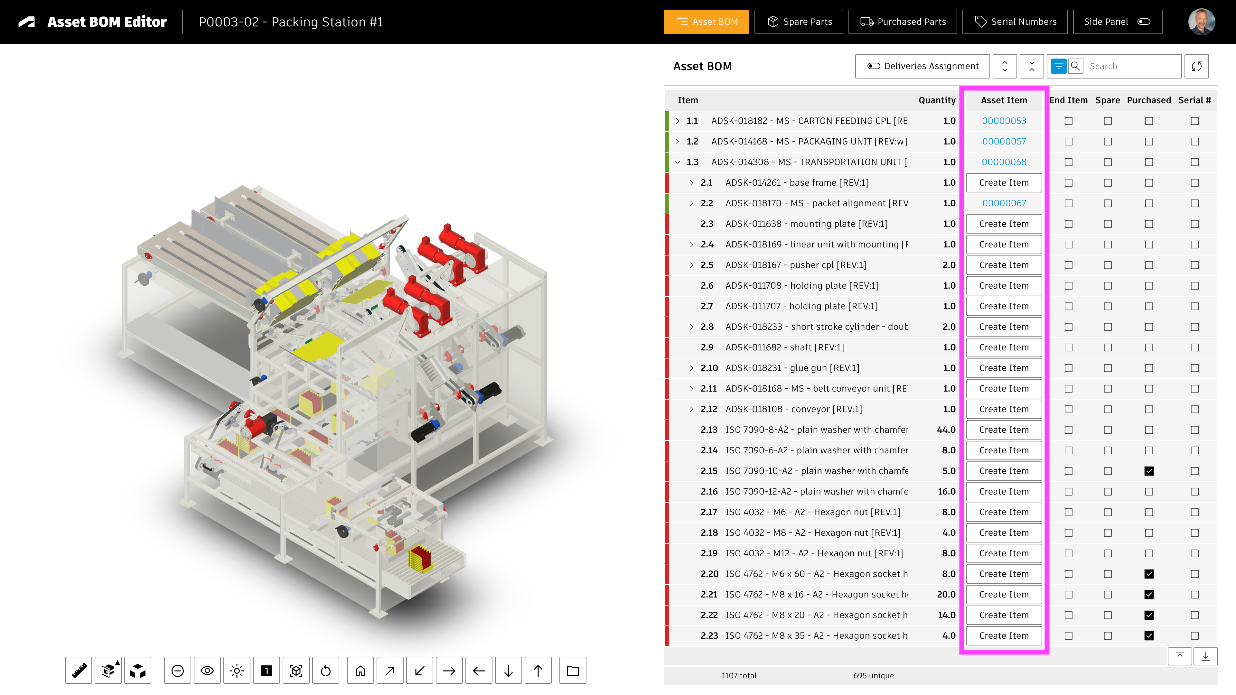Expand row 2.5 pusher cpl
The image size is (1236, 695).
pyautogui.click(x=691, y=265)
